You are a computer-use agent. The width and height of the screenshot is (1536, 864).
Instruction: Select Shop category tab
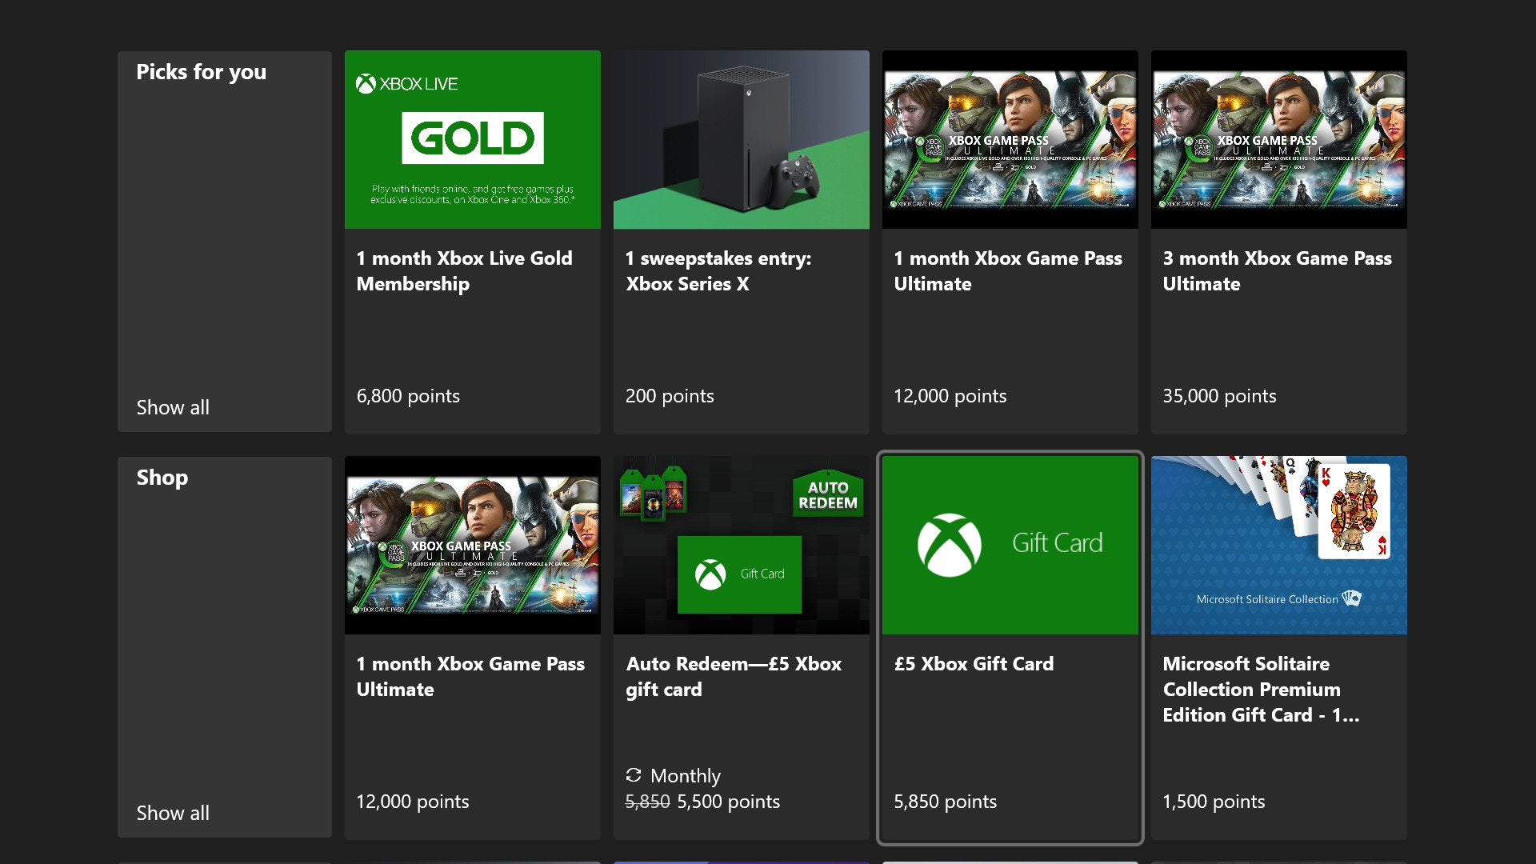[x=162, y=477]
